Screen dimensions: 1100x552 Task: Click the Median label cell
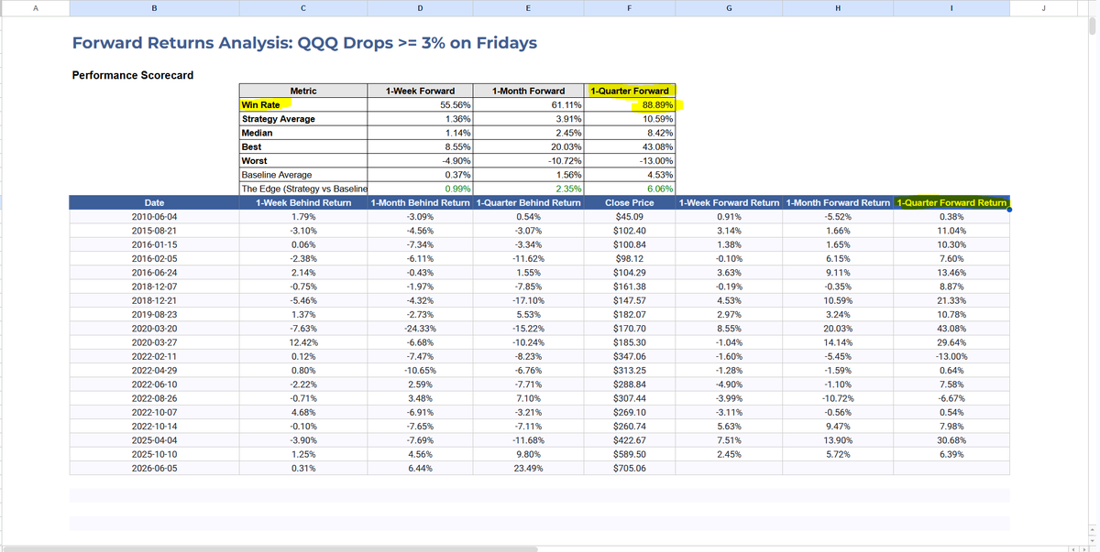pos(303,133)
